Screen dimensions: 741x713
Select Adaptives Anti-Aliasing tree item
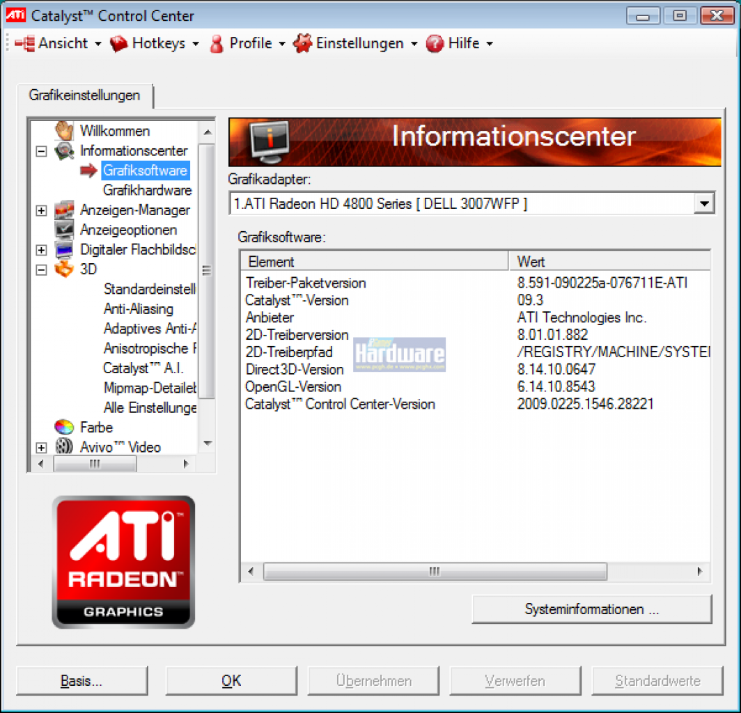pyautogui.click(x=149, y=329)
